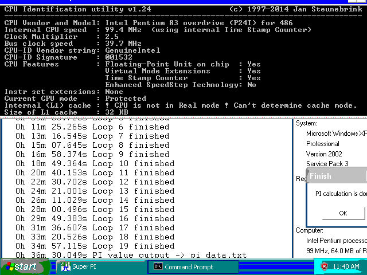Click the 'Loop 9 finished' line

(x=92, y=154)
